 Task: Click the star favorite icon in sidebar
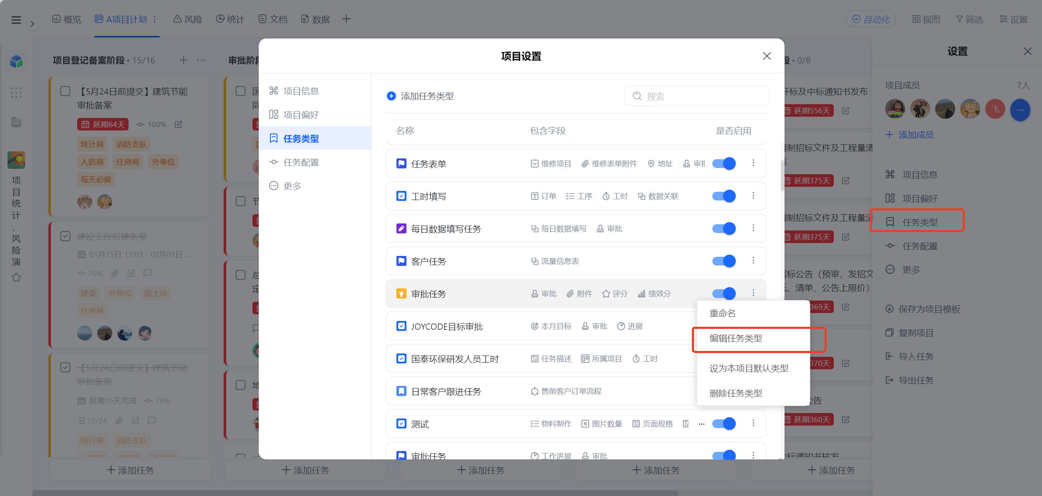click(x=16, y=277)
